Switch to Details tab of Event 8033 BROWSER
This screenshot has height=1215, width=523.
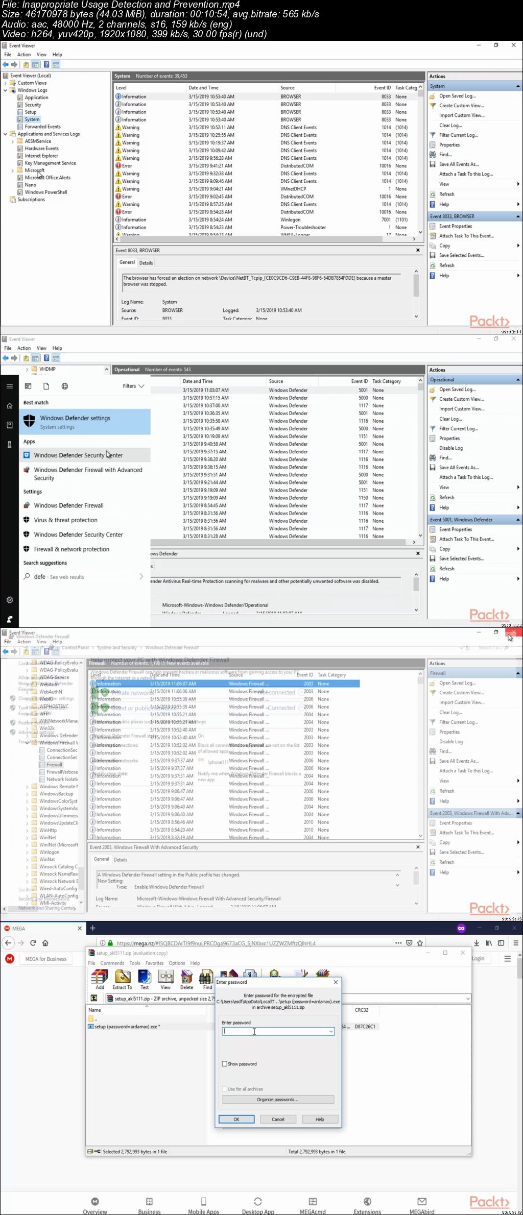(146, 263)
